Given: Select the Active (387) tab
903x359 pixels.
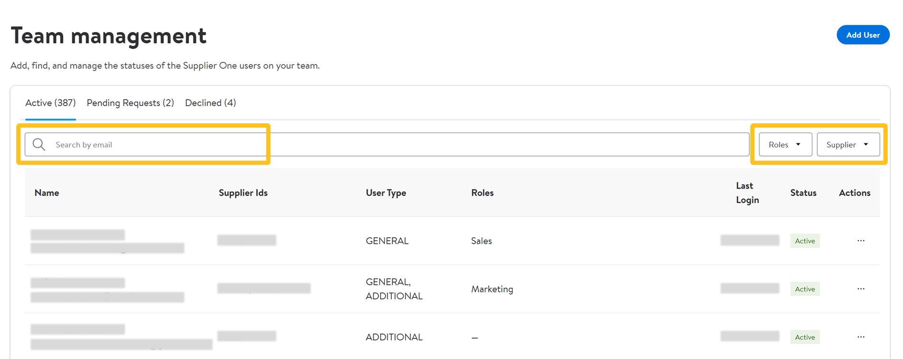Looking at the screenshot, I should pos(50,103).
